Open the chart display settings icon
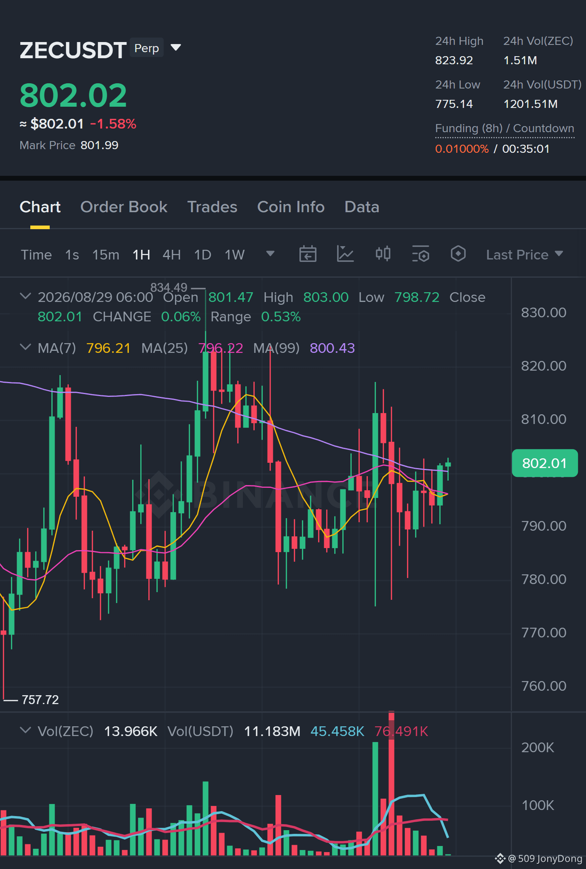 pos(420,254)
